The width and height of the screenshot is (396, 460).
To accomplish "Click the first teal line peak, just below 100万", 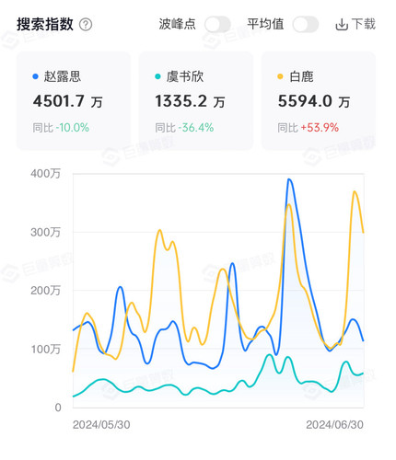I will (269, 355).
